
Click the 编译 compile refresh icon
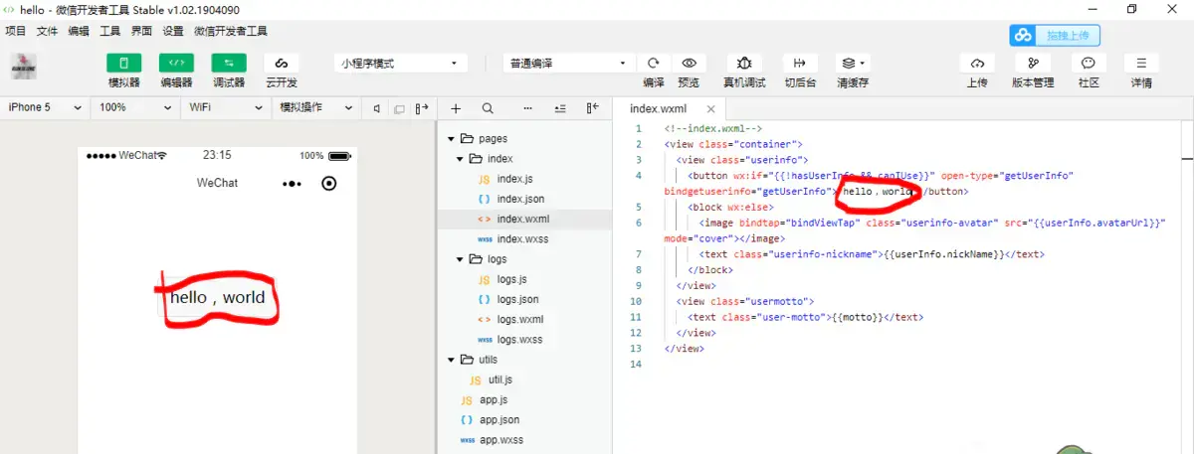pyautogui.click(x=654, y=63)
